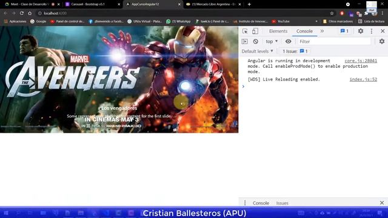Open Lista de lectura
Image resolution: width=388 pixels, height=218 pixels.
(x=372, y=22)
